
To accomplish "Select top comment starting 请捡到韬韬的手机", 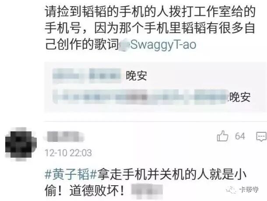I will pos(150,28).
